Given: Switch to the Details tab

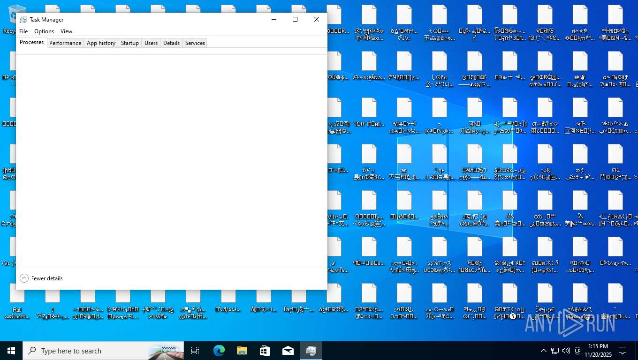Looking at the screenshot, I should [171, 43].
